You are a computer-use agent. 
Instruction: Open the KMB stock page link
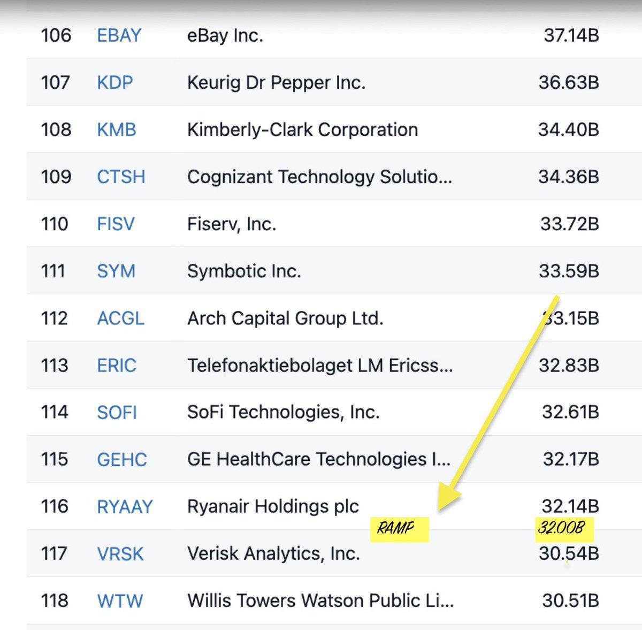pyautogui.click(x=116, y=130)
